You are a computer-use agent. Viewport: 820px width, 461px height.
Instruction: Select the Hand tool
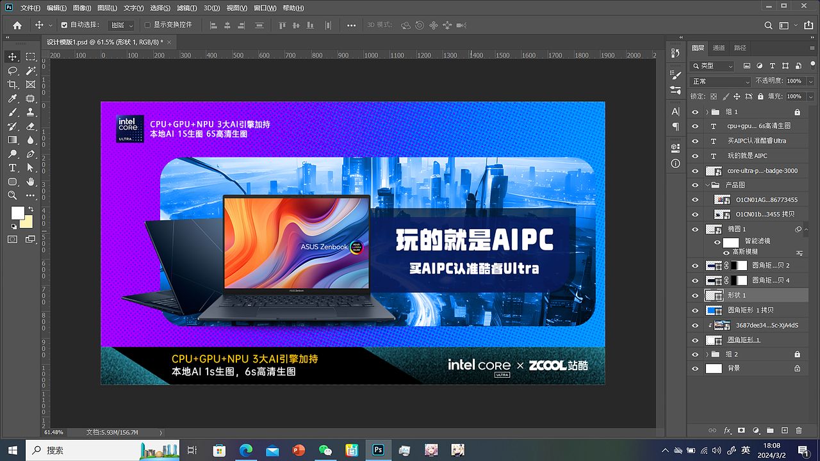(30, 182)
